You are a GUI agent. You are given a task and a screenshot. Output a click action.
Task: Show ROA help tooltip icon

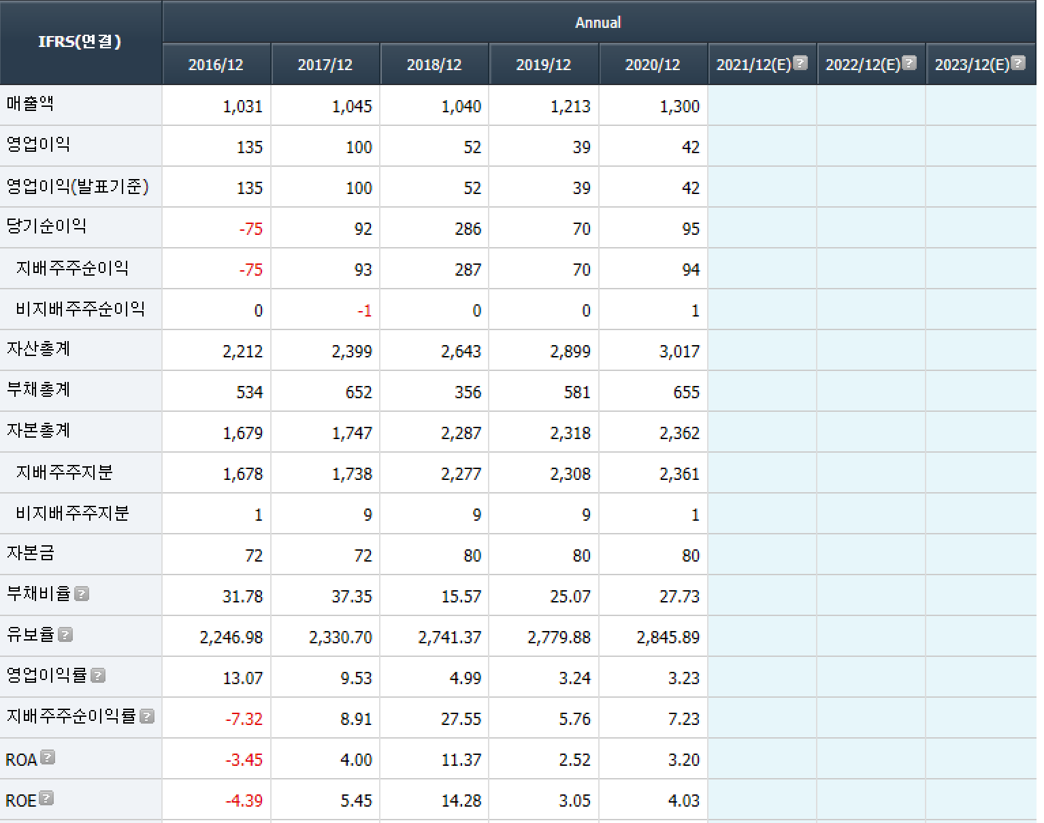(48, 758)
